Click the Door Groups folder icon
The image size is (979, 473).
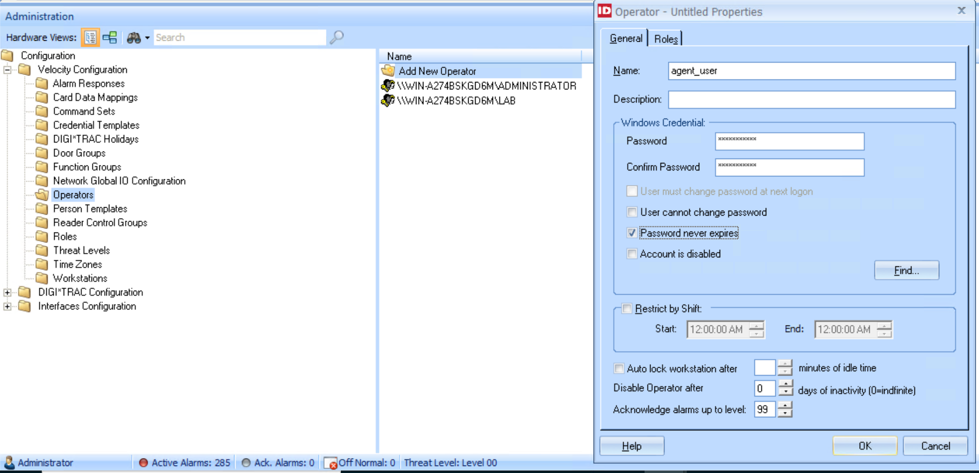point(42,153)
